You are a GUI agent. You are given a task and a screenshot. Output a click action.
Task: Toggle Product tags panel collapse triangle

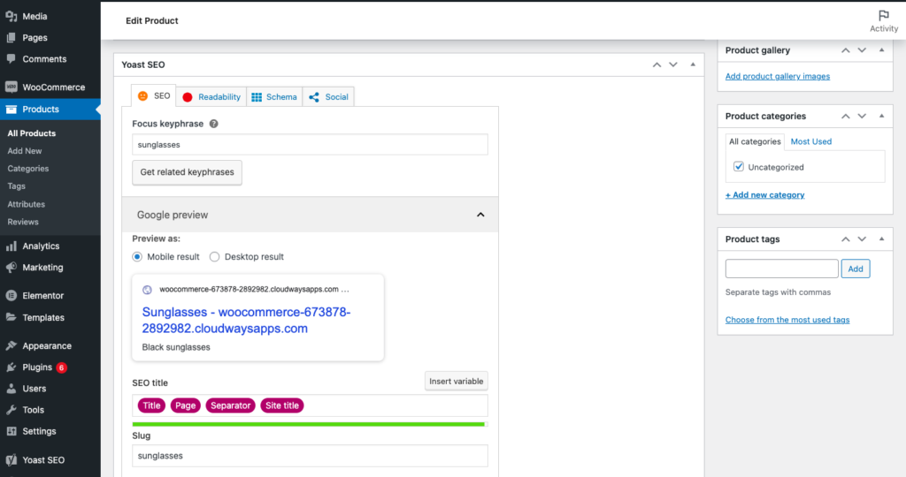tap(882, 238)
